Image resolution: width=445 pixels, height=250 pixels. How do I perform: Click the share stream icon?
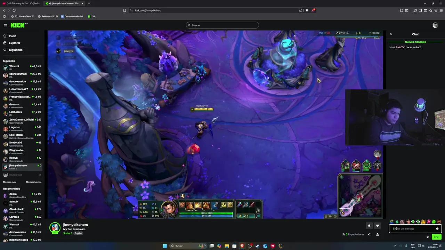369,234
